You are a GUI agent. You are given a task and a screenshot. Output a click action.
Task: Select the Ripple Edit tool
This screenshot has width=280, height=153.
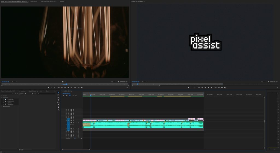tap(59, 97)
